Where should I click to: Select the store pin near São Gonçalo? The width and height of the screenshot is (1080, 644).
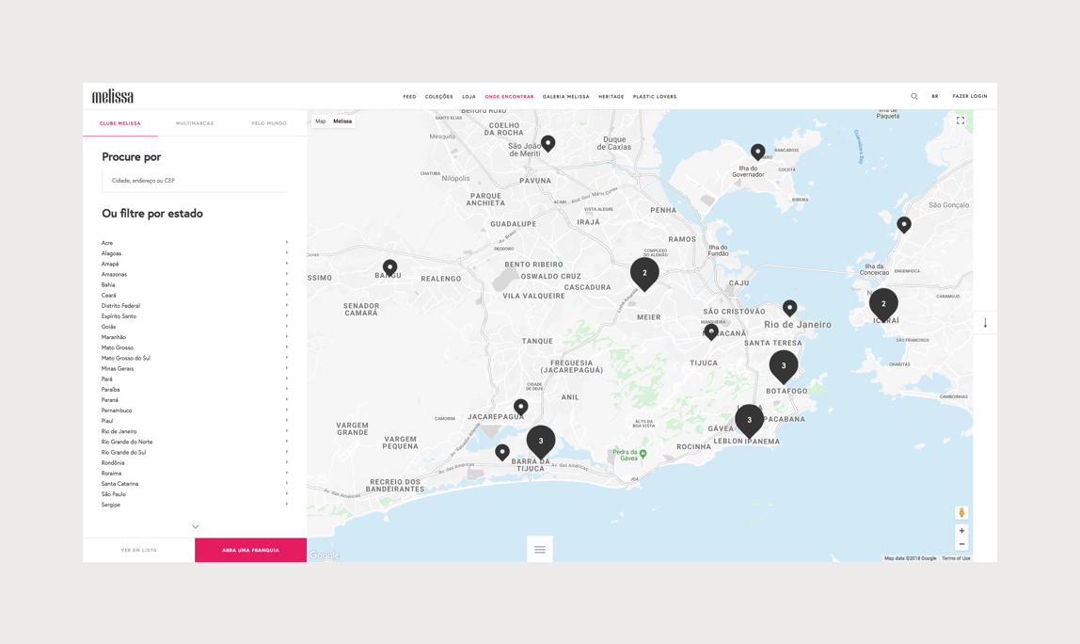pos(904,224)
